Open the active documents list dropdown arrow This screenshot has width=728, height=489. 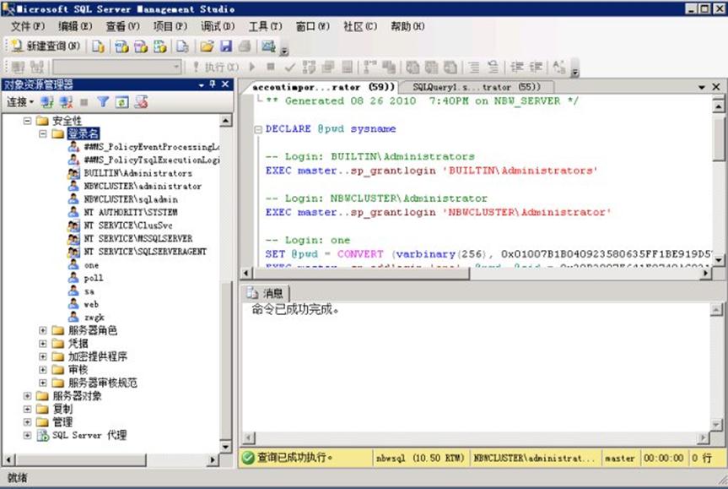pos(702,87)
